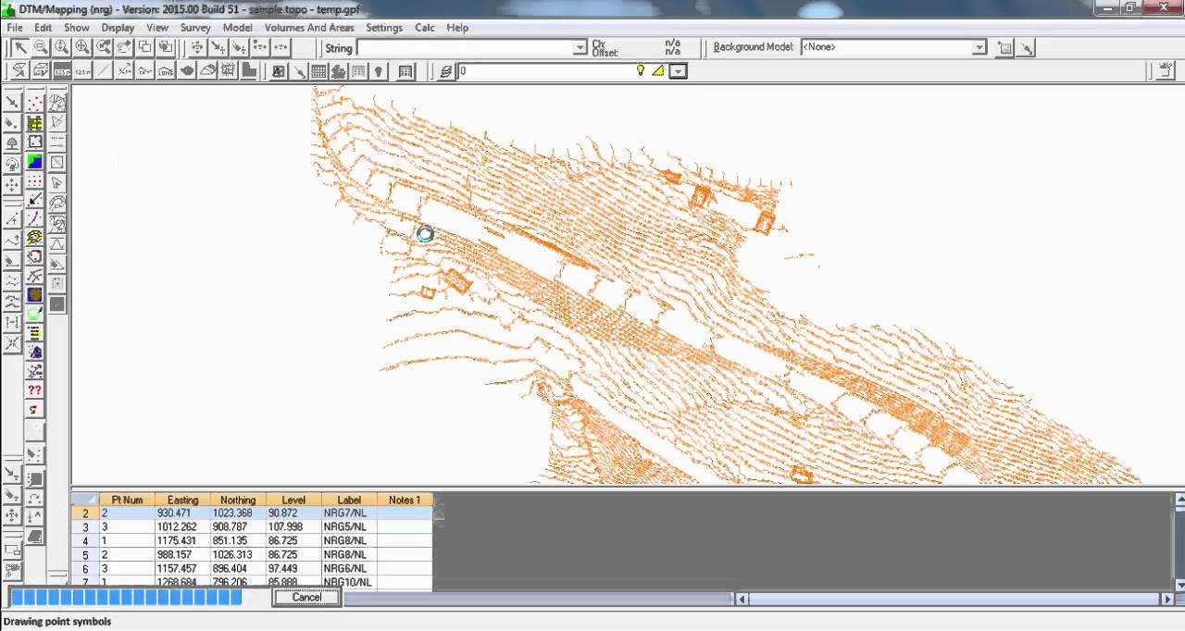The height and width of the screenshot is (631, 1185).
Task: Click the overlapping windows toolbar icon
Action: point(145,47)
